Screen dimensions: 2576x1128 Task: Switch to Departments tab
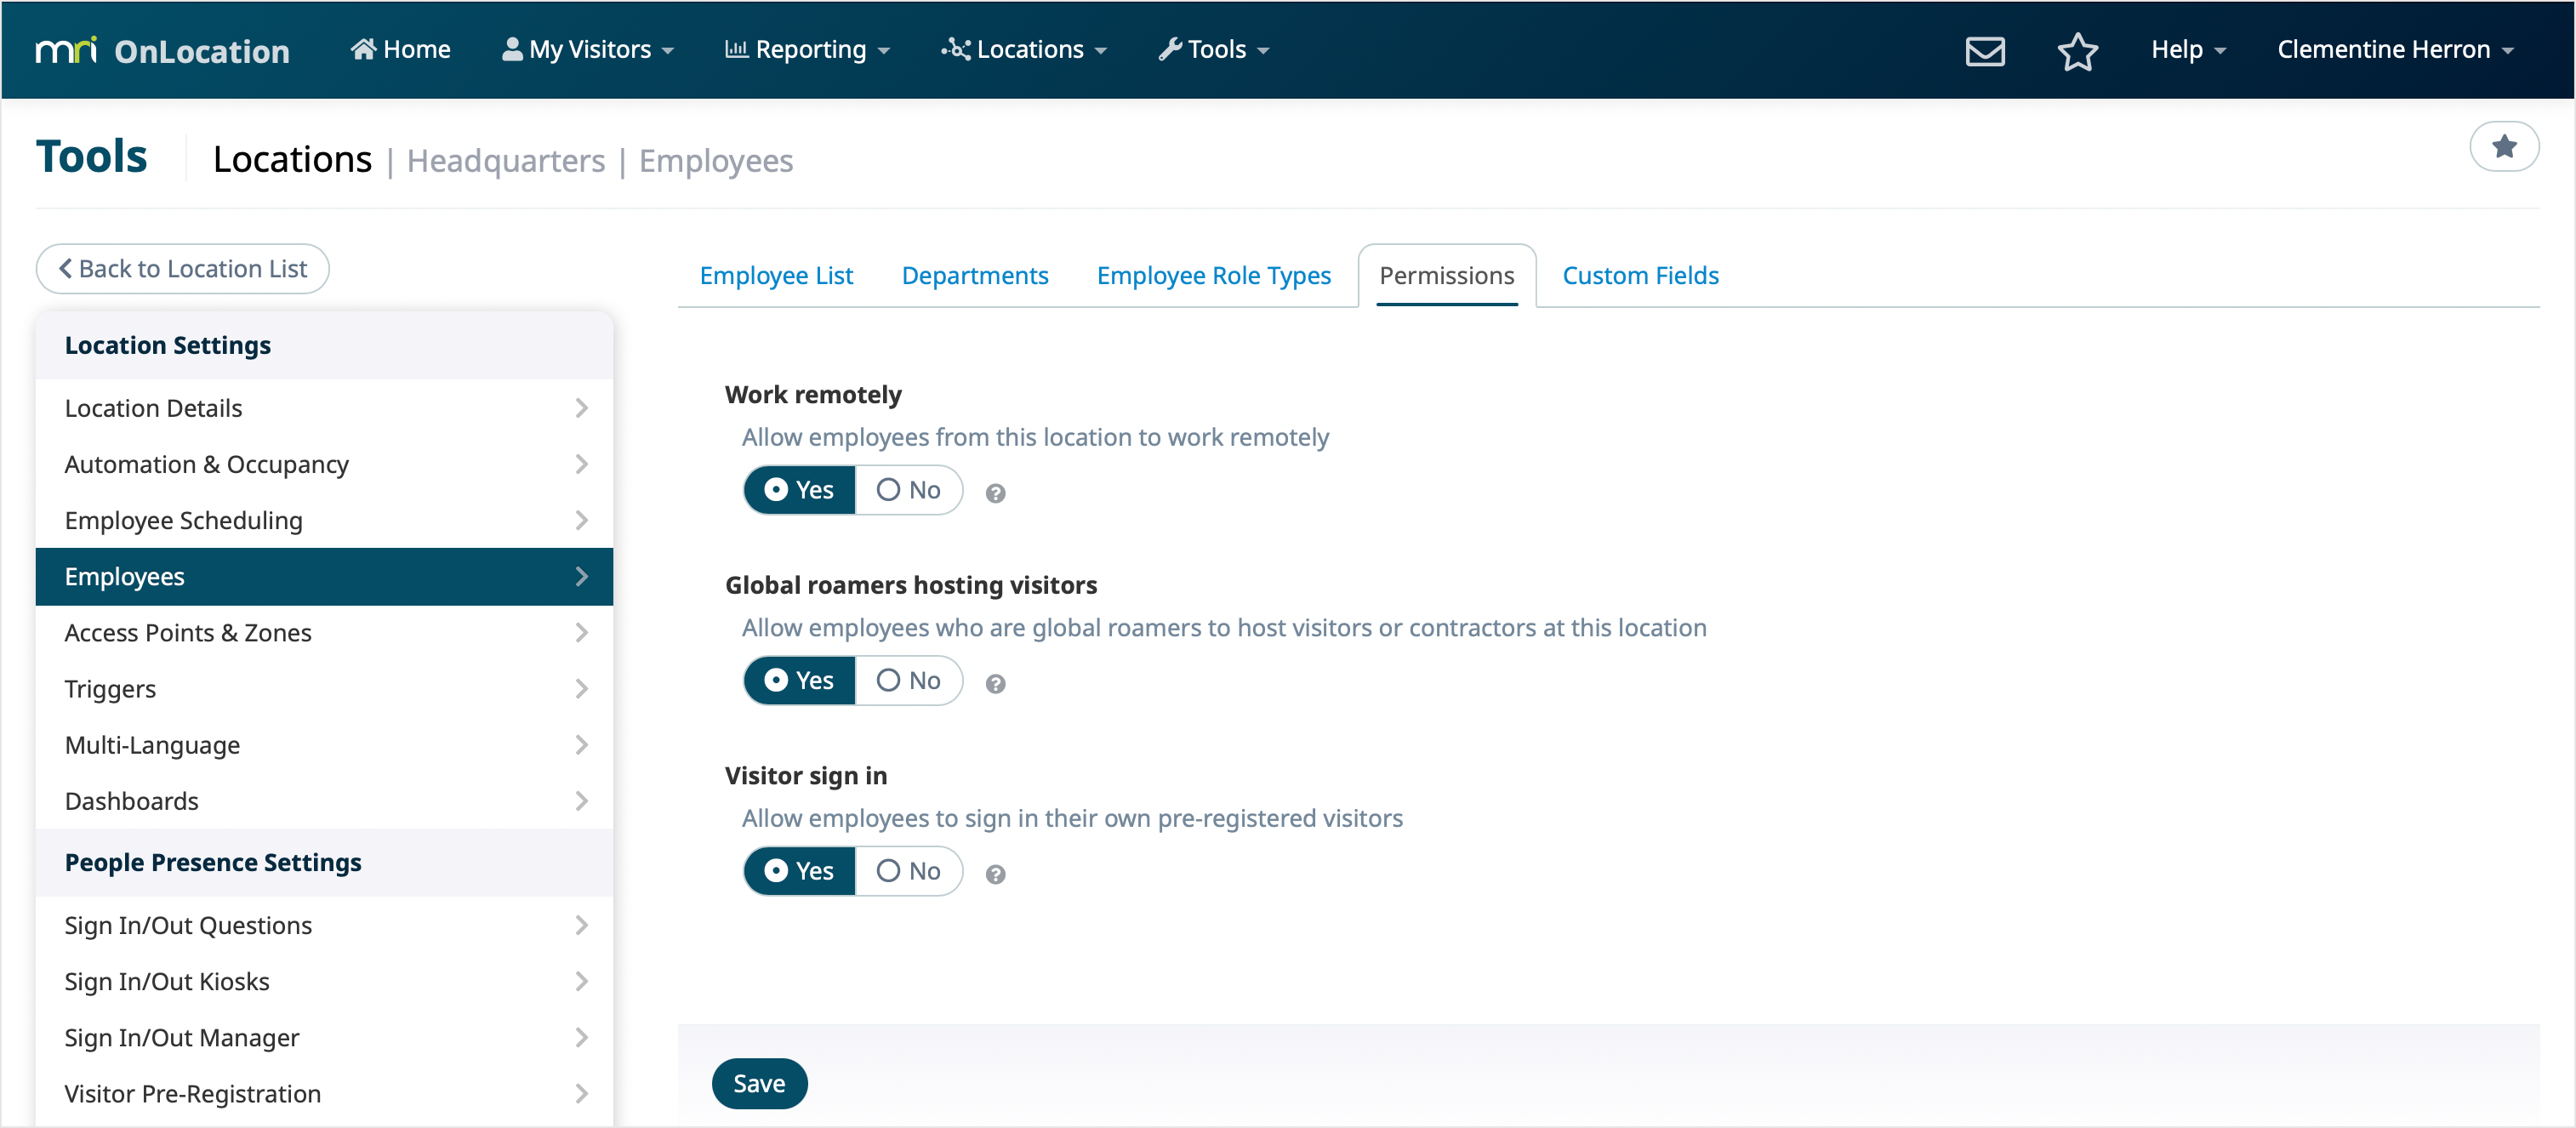[x=975, y=276]
